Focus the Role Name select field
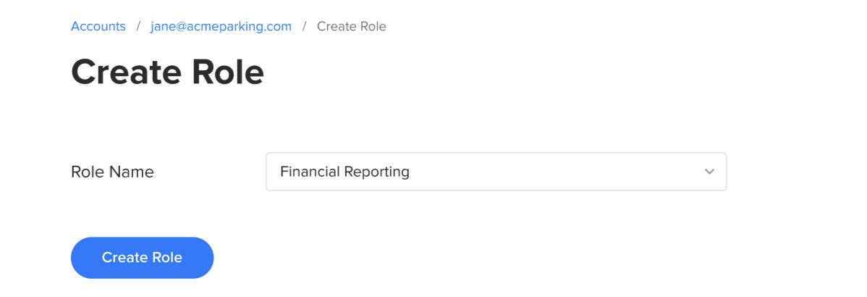The width and height of the screenshot is (867, 297). point(496,172)
